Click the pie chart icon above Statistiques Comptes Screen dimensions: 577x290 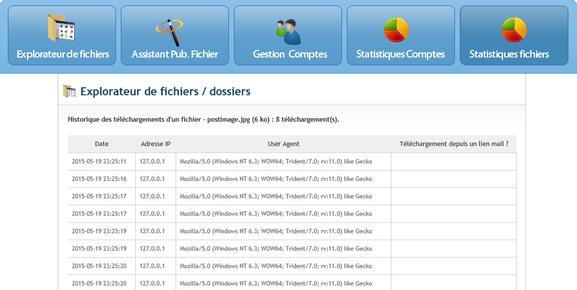click(397, 29)
